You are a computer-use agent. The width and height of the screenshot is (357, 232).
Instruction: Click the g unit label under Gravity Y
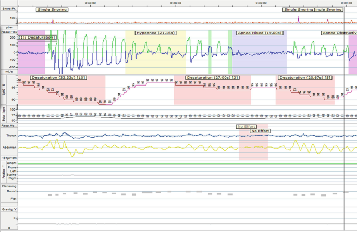[9, 228]
